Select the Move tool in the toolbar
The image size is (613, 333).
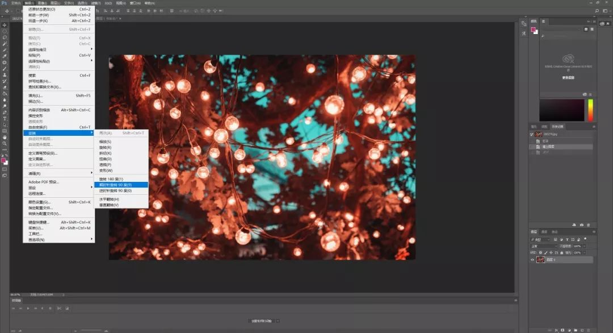point(5,25)
